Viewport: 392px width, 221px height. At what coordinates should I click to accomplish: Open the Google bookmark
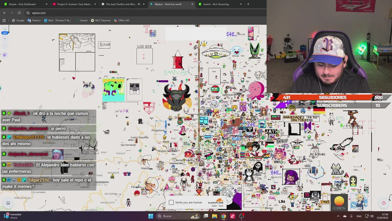point(18,20)
